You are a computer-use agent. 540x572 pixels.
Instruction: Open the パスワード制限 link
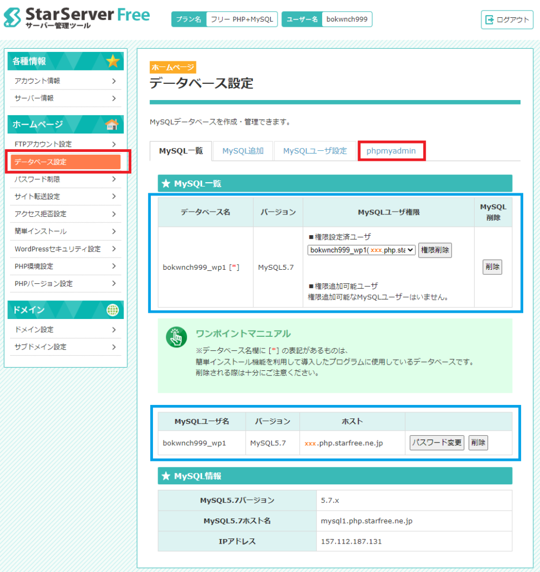37,179
